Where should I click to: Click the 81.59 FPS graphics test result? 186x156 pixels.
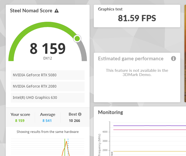(137, 18)
